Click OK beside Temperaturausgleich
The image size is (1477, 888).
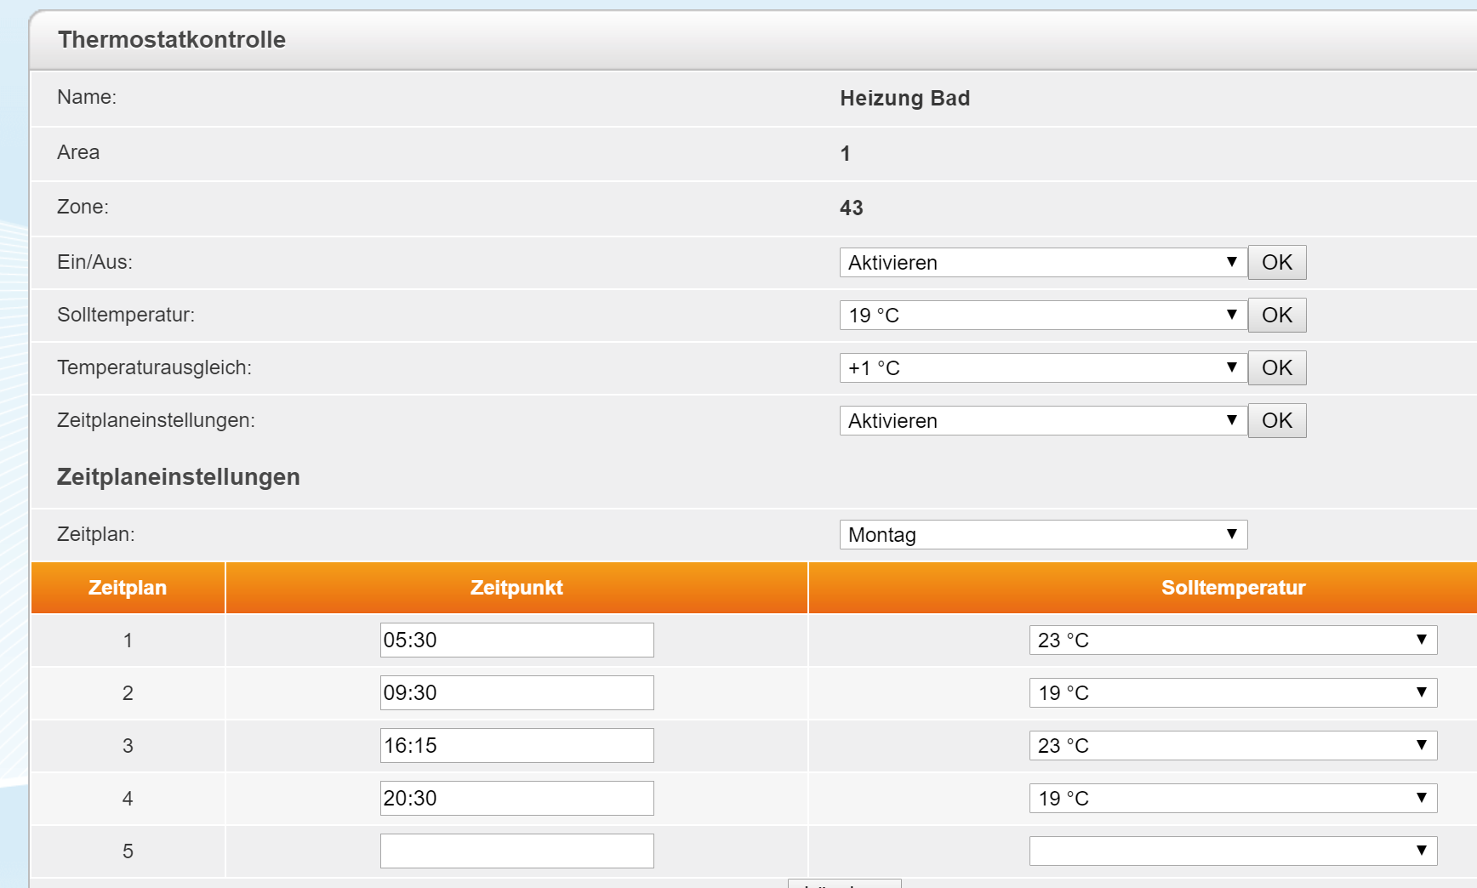tap(1276, 368)
